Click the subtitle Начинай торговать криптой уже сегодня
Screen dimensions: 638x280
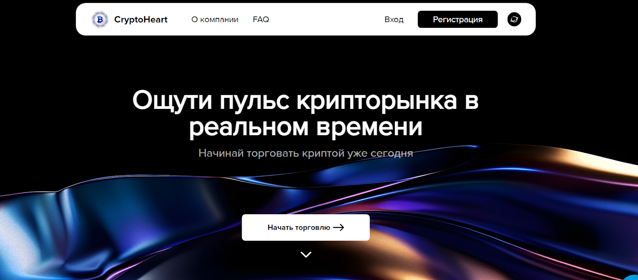click(306, 153)
